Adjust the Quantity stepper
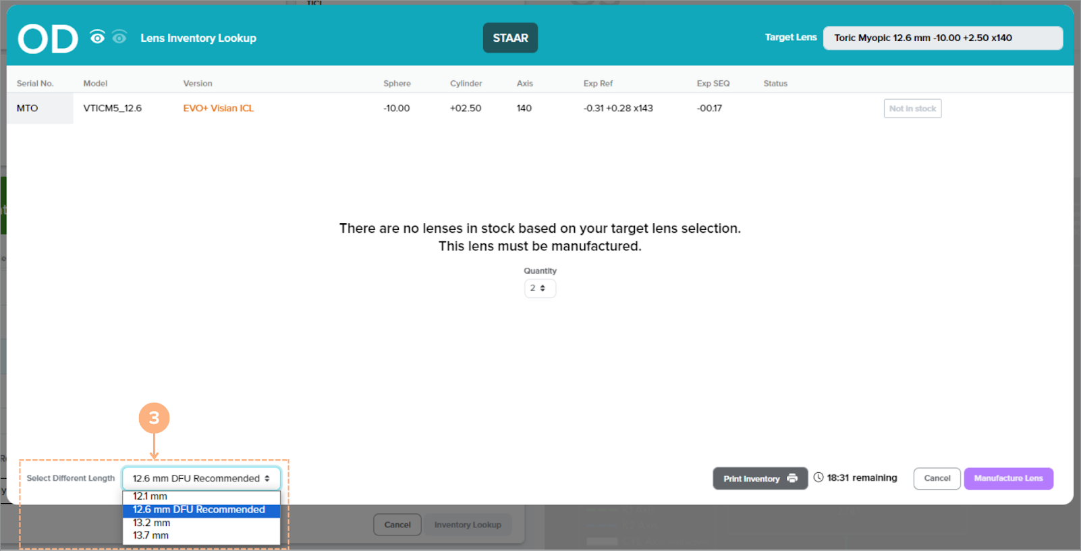Image resolution: width=1081 pixels, height=551 pixels. 540,288
